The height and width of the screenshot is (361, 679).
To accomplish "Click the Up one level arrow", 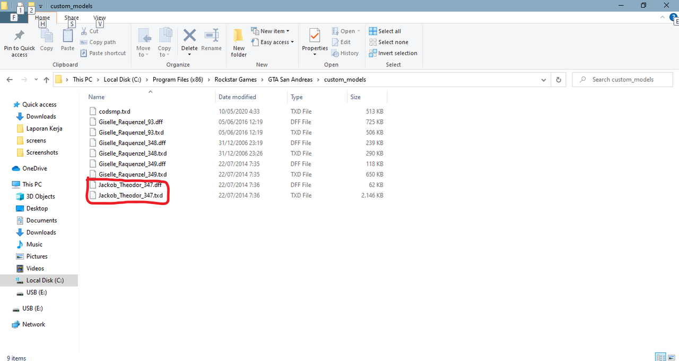I will [47, 80].
